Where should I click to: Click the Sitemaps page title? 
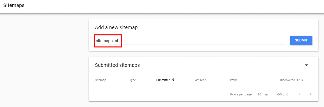(x=14, y=5)
